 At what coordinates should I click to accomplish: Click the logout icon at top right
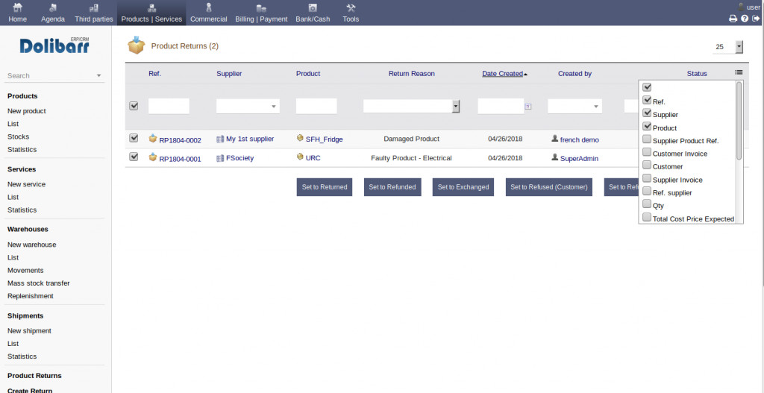(x=756, y=19)
